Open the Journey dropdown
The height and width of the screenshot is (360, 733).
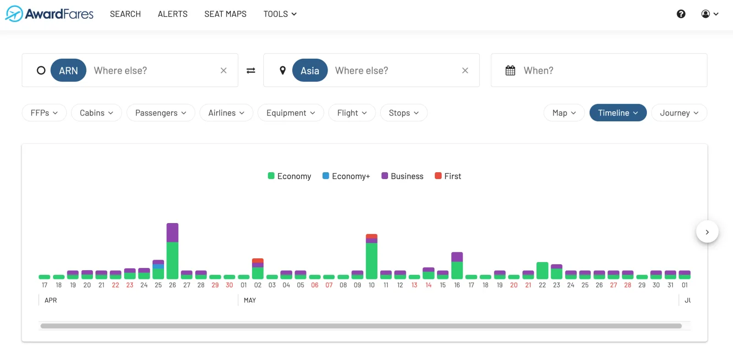(x=679, y=113)
